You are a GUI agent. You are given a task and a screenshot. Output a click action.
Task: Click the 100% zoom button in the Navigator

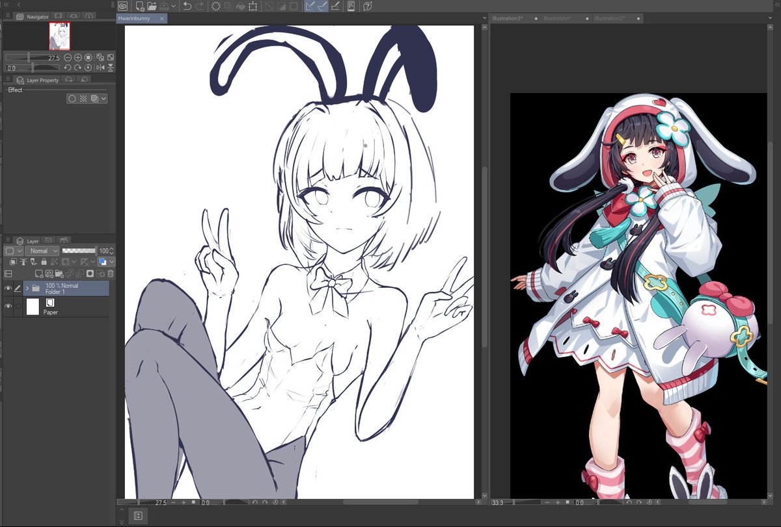point(88,58)
